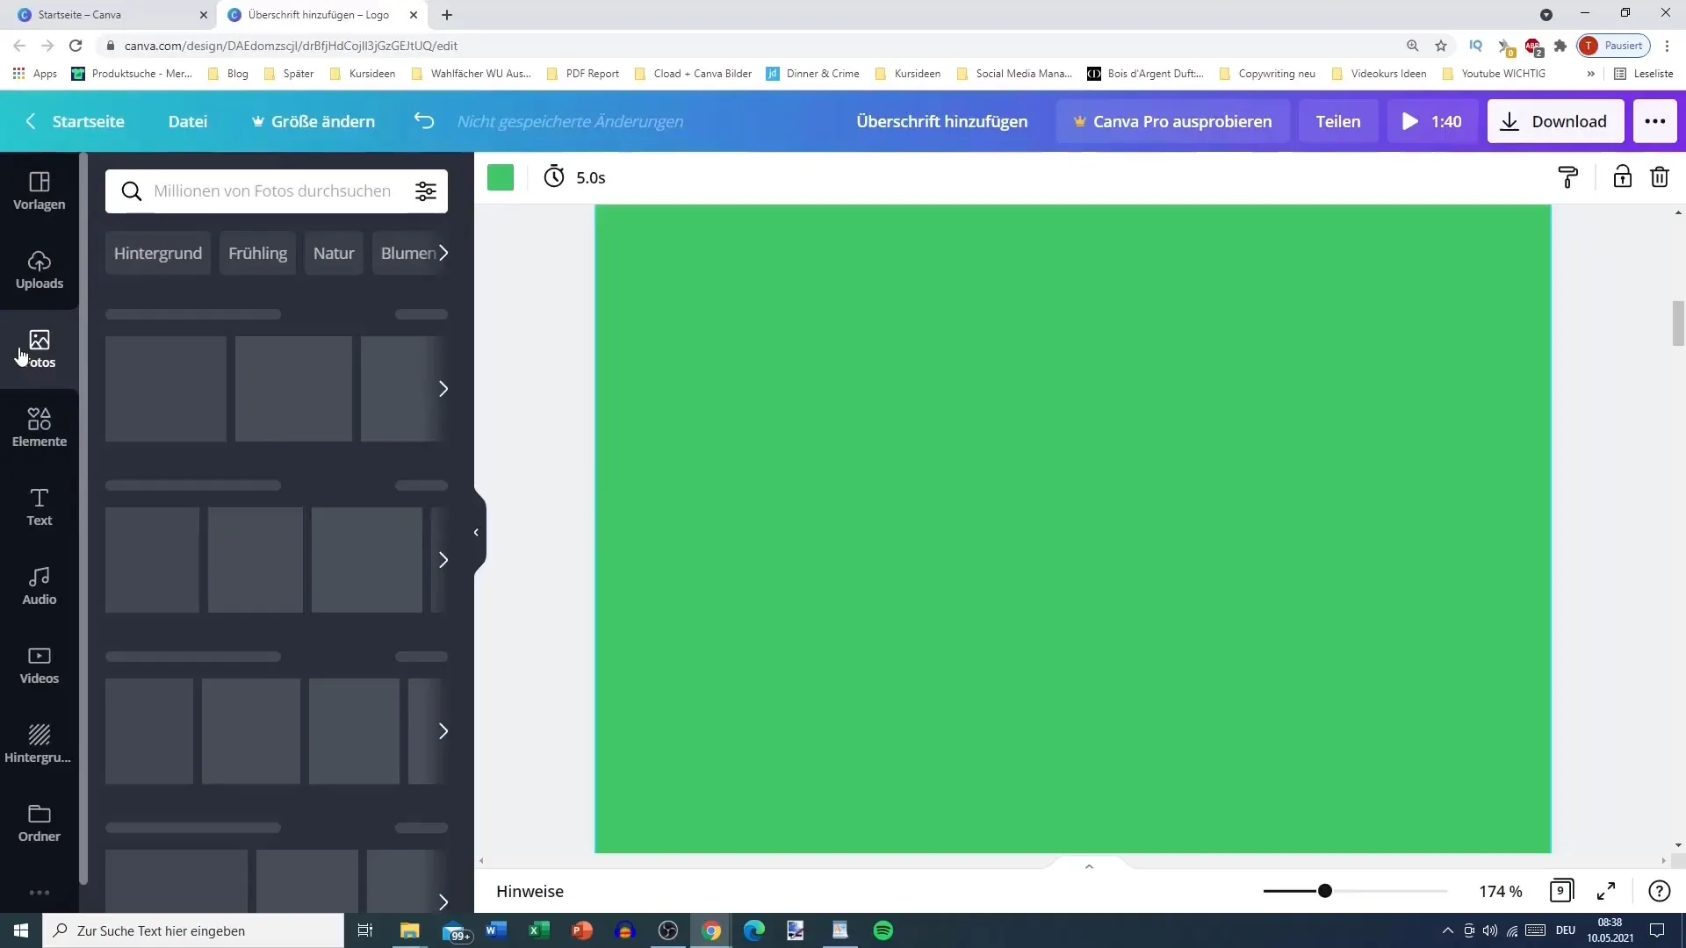1686x948 pixels.
Task: Toggle the timer display 5.0s
Action: pyautogui.click(x=575, y=177)
